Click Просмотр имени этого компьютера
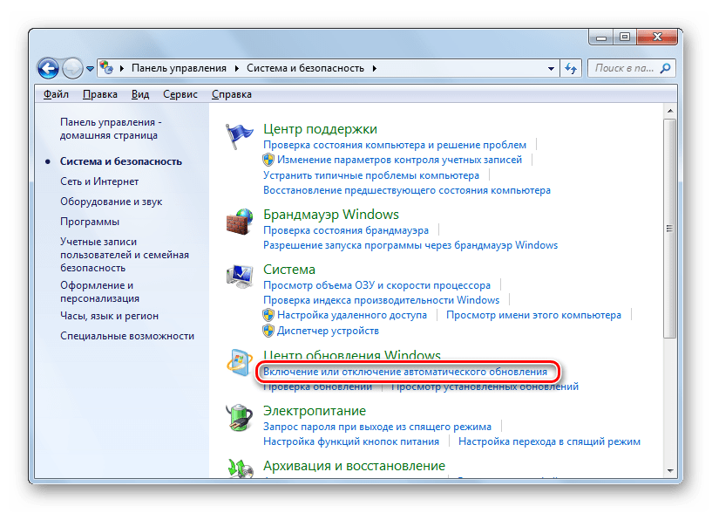 click(533, 315)
